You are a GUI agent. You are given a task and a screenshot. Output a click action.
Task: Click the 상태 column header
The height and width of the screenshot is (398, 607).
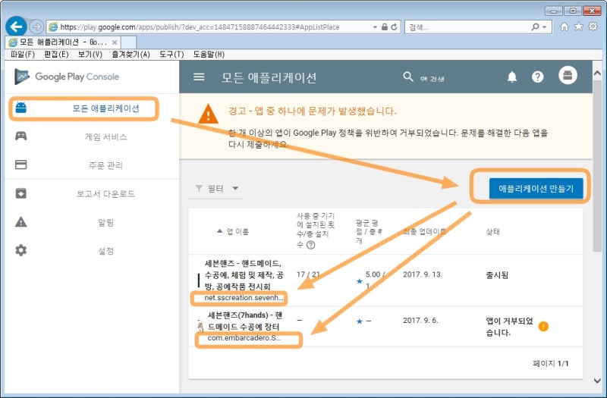click(492, 231)
